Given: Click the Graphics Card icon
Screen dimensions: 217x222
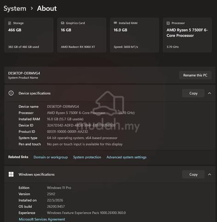Looking at the screenshot, I should pyautogui.click(x=63, y=23).
